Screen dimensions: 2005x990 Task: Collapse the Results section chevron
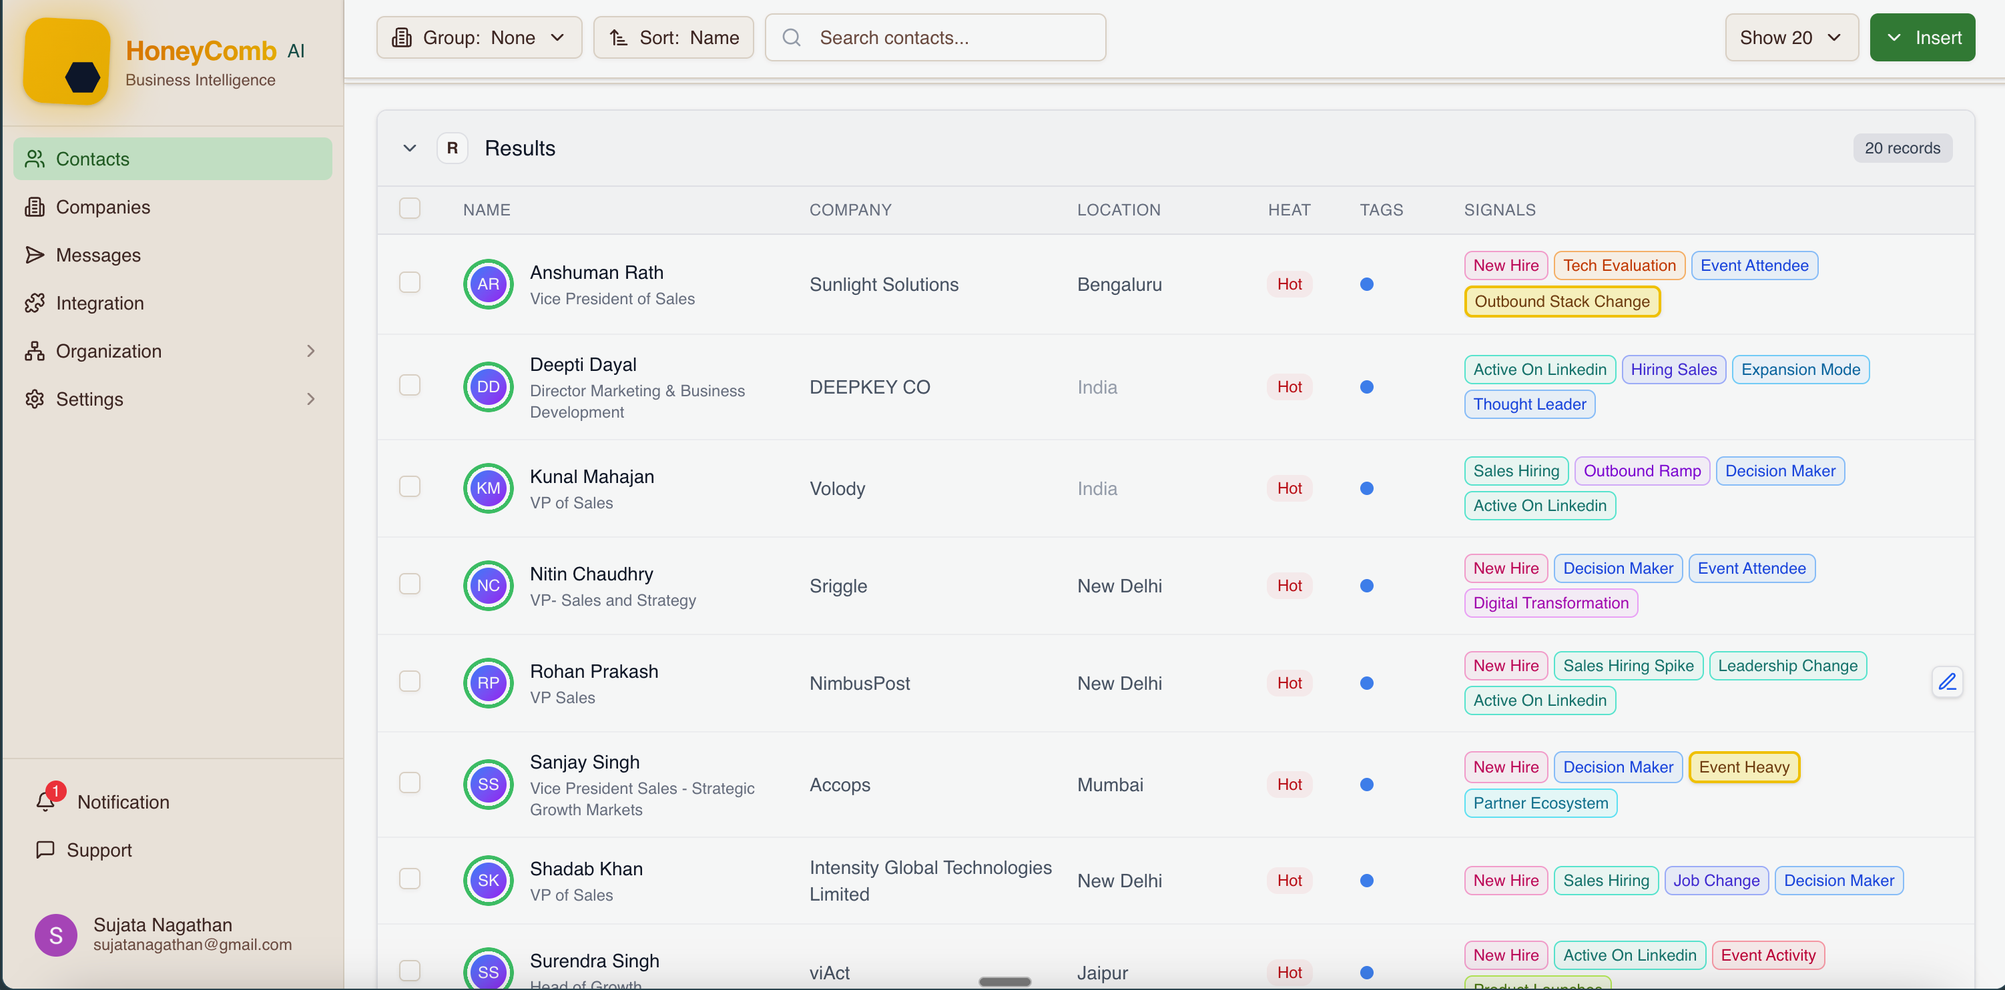tap(409, 147)
